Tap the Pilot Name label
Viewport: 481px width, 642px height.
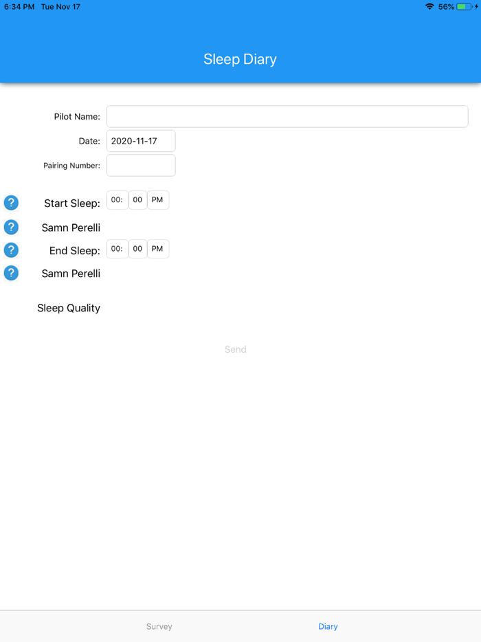pos(77,117)
